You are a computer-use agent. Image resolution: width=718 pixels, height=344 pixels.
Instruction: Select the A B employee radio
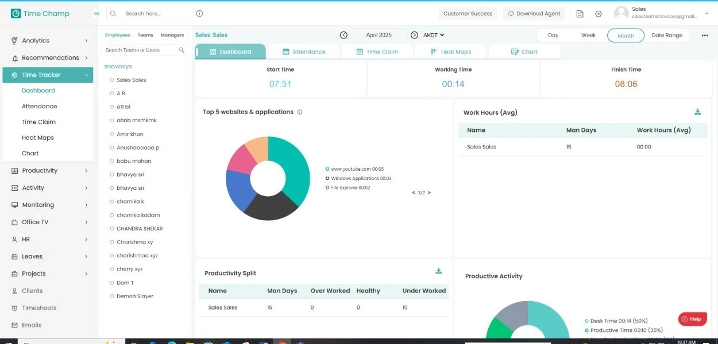112,93
